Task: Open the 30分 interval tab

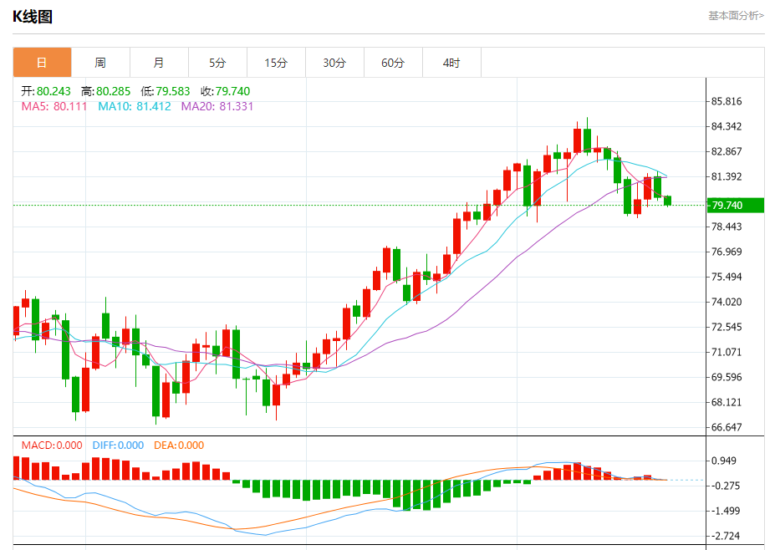Action: 334,62
